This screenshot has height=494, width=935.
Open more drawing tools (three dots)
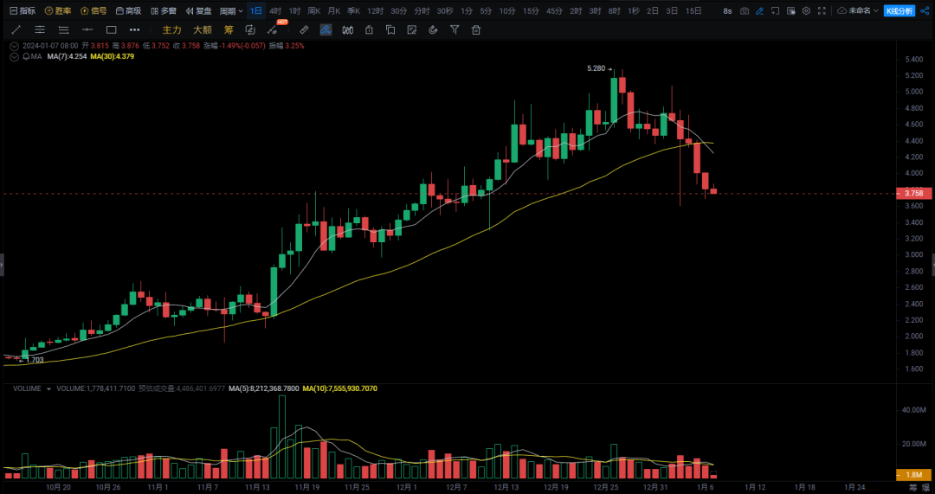[135, 29]
